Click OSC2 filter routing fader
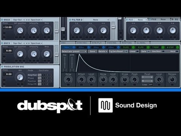 click(x=57, y=31)
